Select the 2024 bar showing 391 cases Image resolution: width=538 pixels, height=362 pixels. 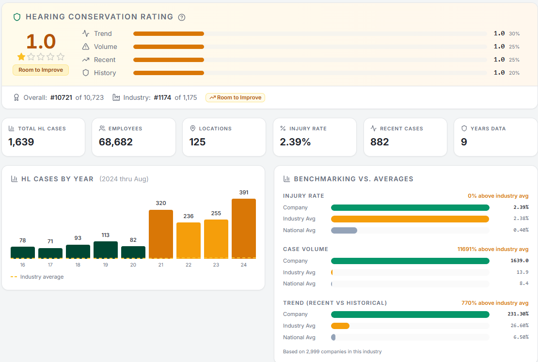point(244,228)
